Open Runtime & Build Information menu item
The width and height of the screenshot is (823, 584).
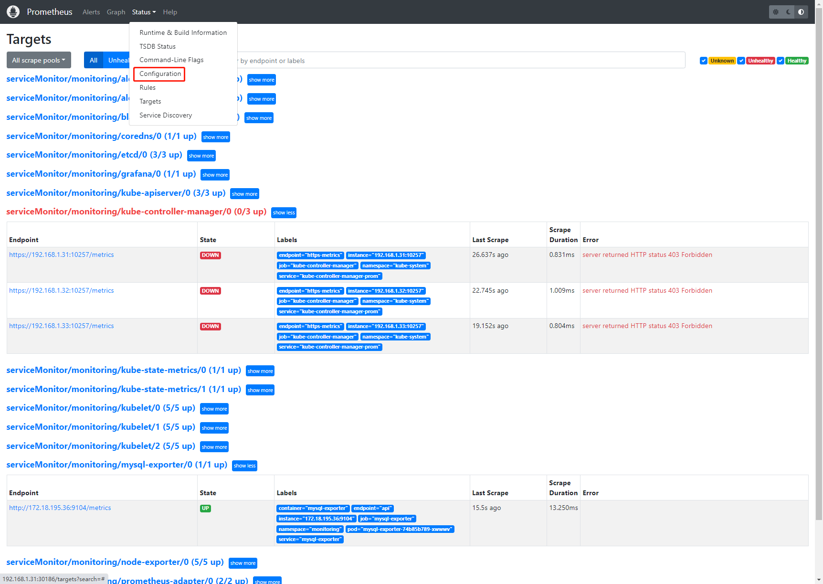coord(183,32)
